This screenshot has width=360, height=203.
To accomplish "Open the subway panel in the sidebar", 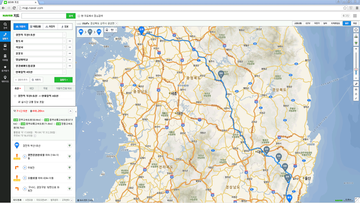I will coord(5,58).
